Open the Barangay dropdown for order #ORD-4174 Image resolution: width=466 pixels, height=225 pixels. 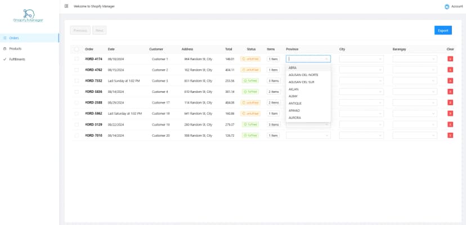point(415,59)
